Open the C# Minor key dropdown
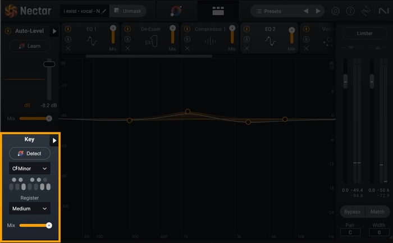Viewport: 393px width, 243px height. coord(30,168)
